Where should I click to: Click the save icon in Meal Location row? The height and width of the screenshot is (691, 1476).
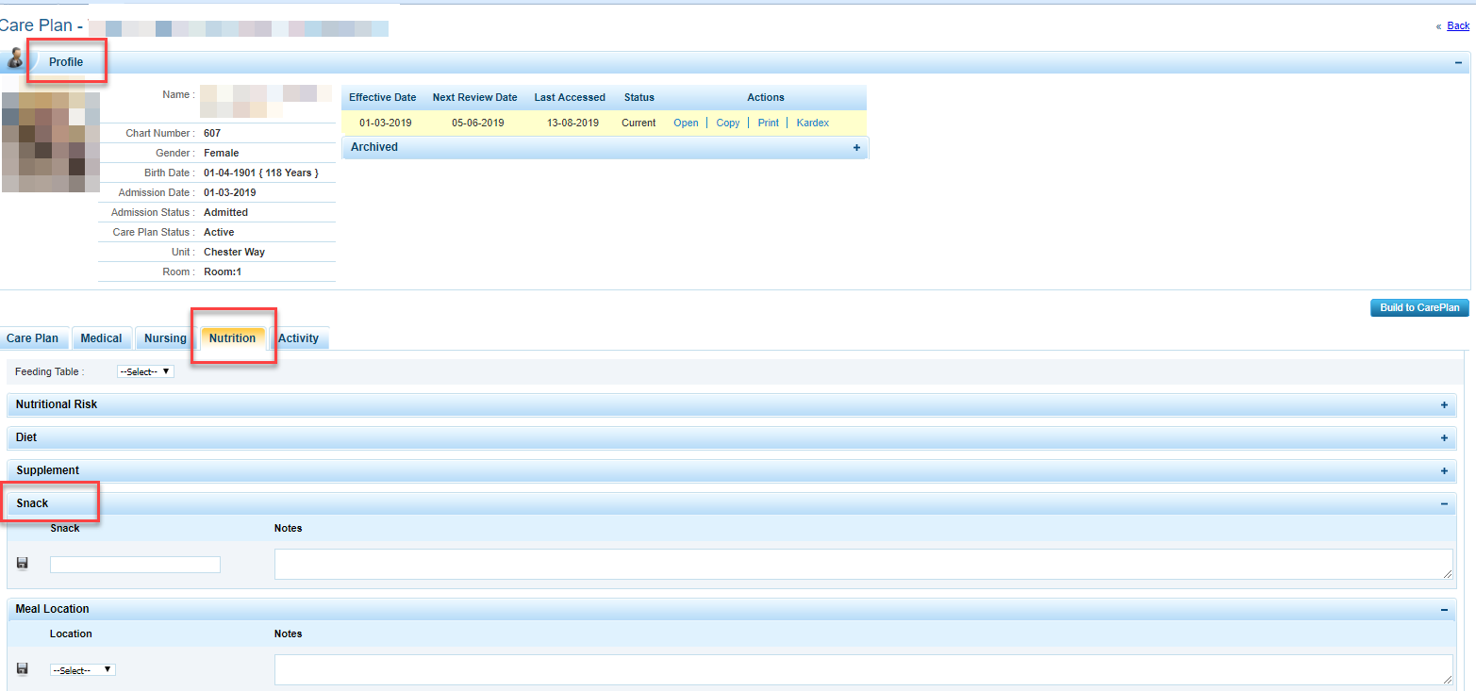[x=23, y=669]
